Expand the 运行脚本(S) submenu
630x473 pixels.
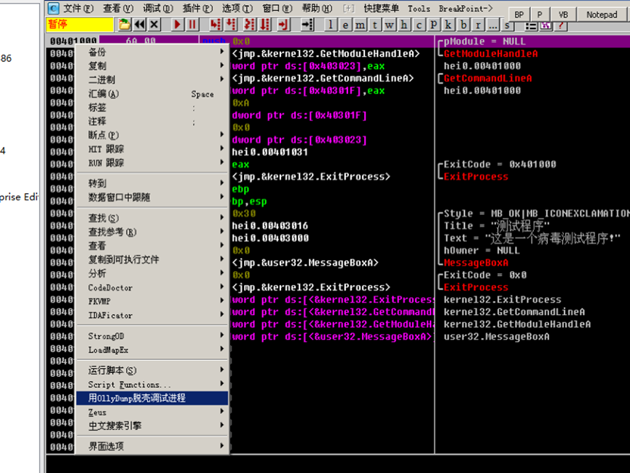coord(152,370)
